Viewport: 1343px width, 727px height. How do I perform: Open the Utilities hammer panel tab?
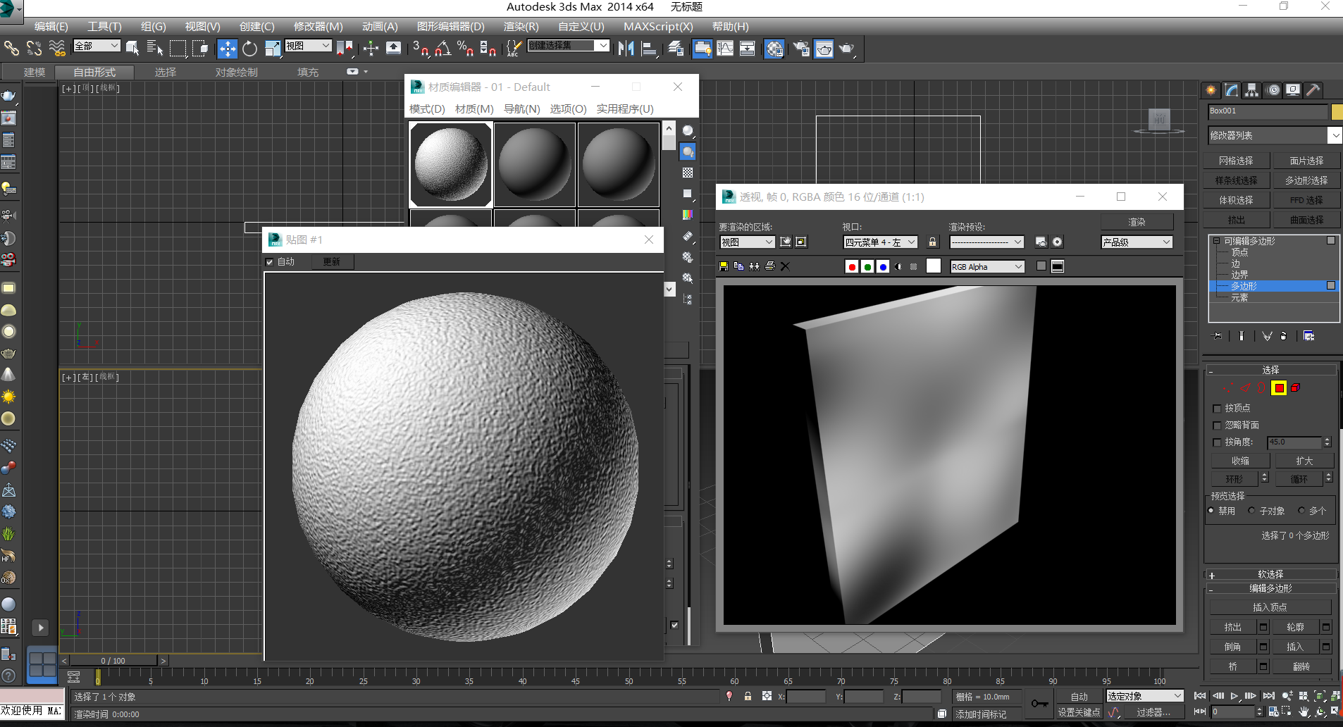[1313, 90]
